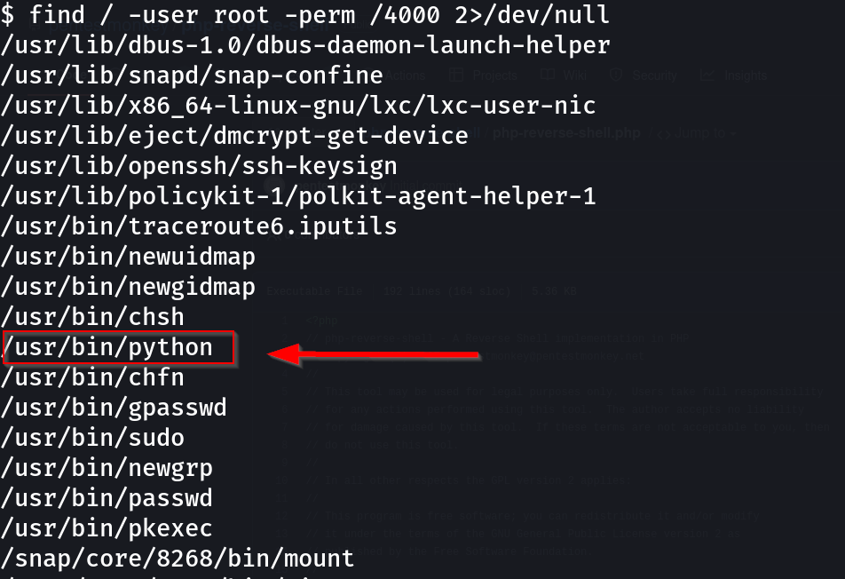Click the /usr/bin/passwd line
Image resolution: width=845 pixels, height=579 pixels.
107,498
